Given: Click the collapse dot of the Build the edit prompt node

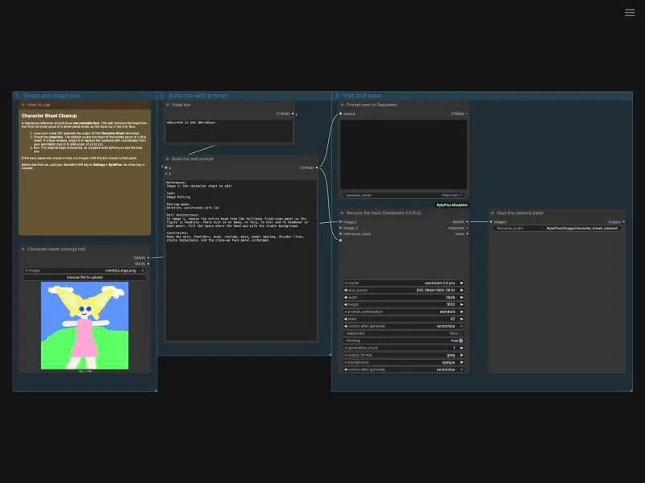Looking at the screenshot, I should (x=168, y=159).
